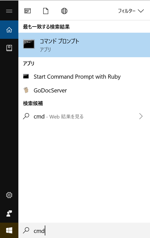Click the magnifier icon in the bottom search bar
This screenshot has height=238, width=150.
point(26,230)
